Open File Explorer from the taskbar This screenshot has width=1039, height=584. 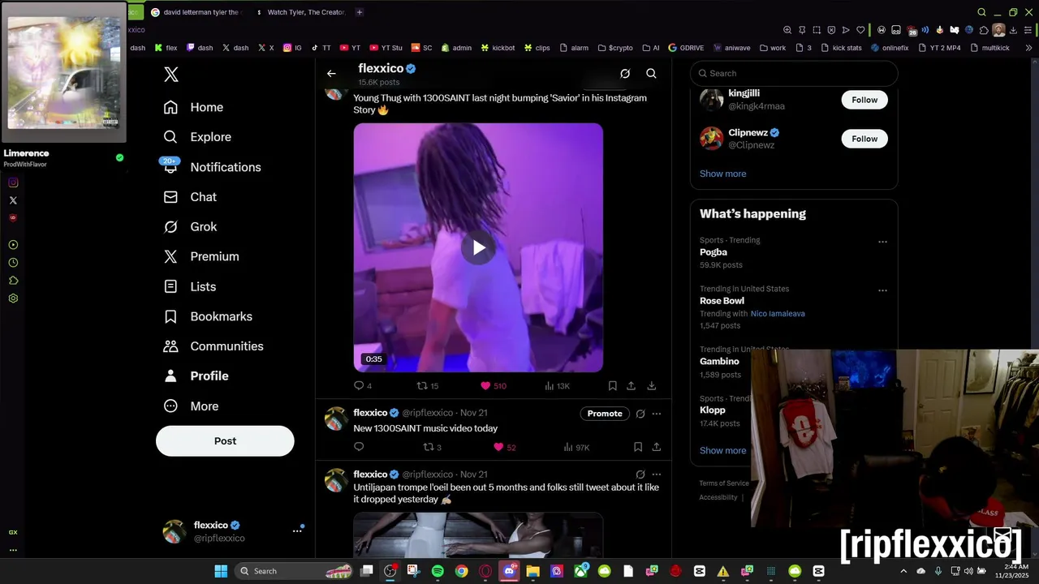[532, 571]
